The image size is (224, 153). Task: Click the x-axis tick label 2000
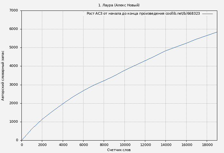[42, 145]
